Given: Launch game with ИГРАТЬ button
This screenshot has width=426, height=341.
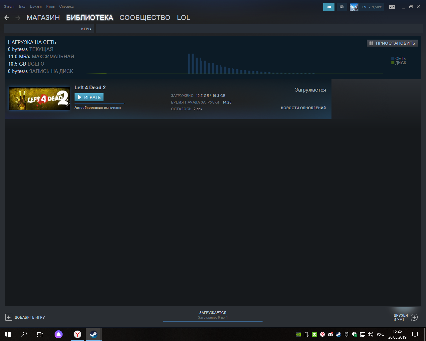Looking at the screenshot, I should [89, 97].
